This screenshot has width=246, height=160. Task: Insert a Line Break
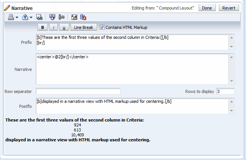click(x=83, y=27)
